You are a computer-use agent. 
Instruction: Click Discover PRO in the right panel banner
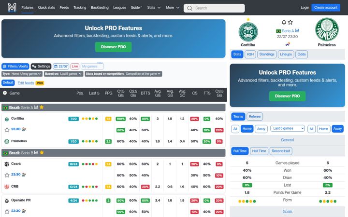pyautogui.click(x=288, y=96)
